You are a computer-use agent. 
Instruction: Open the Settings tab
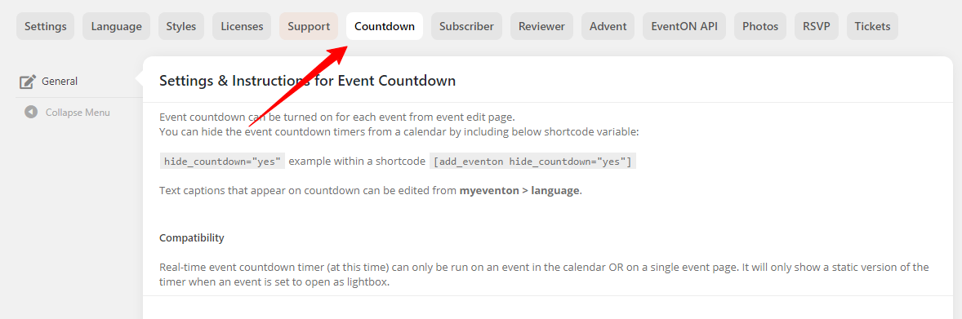[46, 26]
